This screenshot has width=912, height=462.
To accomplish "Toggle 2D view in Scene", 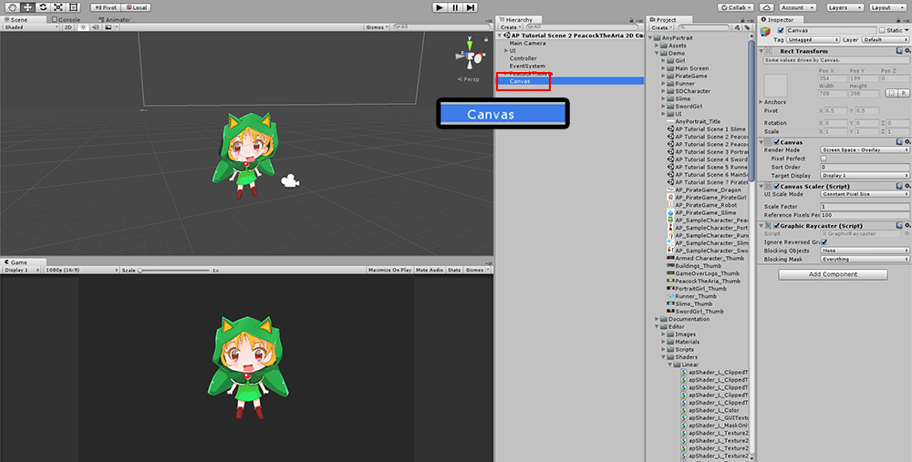I will click(x=68, y=26).
